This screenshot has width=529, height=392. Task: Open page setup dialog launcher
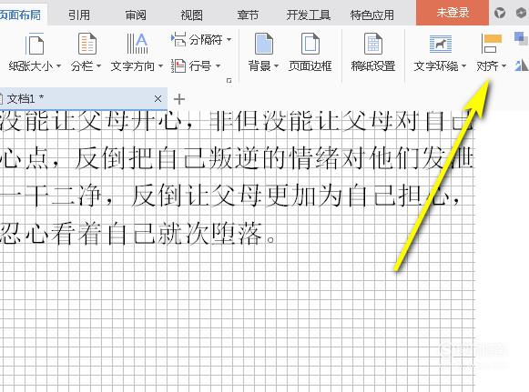[x=229, y=81]
